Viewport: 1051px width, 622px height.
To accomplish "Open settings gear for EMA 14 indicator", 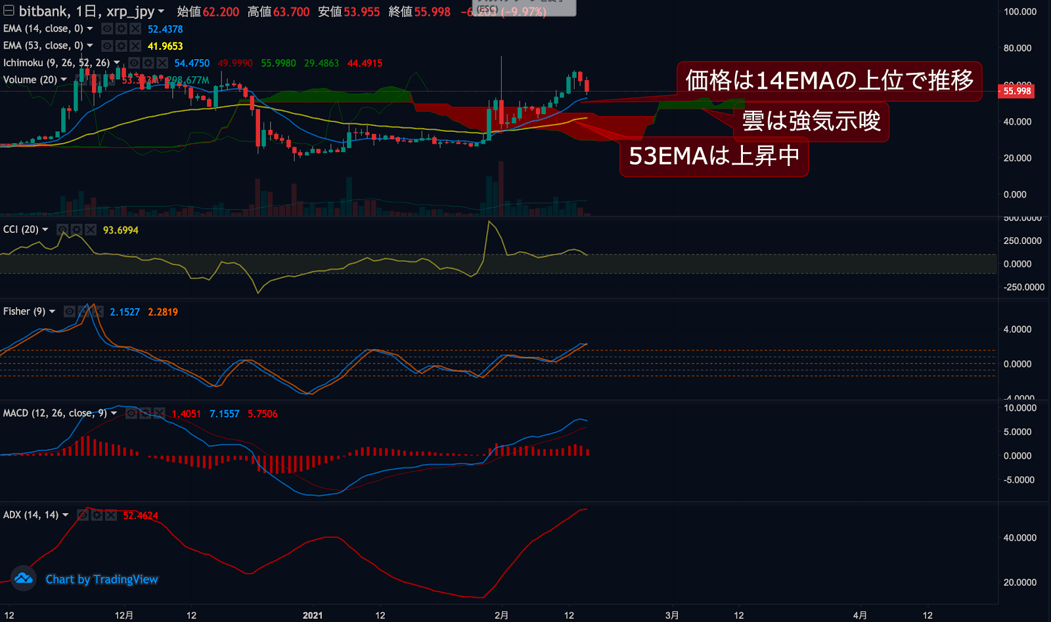I will (x=121, y=29).
